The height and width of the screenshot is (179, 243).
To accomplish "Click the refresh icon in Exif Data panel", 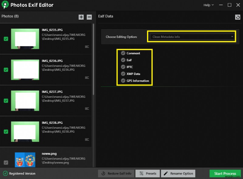I will (x=238, y=17).
